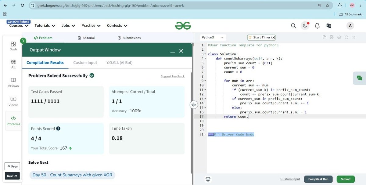Open the Articles sidebar icon

pos(13,82)
